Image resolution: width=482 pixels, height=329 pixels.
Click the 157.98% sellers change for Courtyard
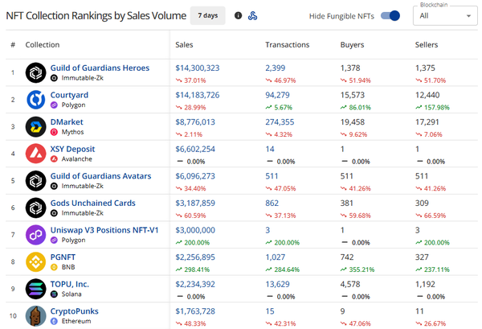[x=437, y=108]
